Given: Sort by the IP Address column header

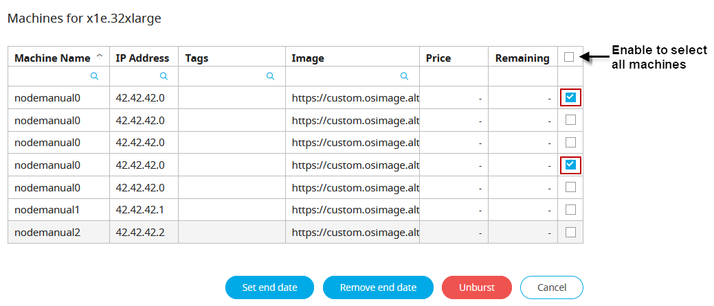Looking at the screenshot, I should pyautogui.click(x=143, y=58).
